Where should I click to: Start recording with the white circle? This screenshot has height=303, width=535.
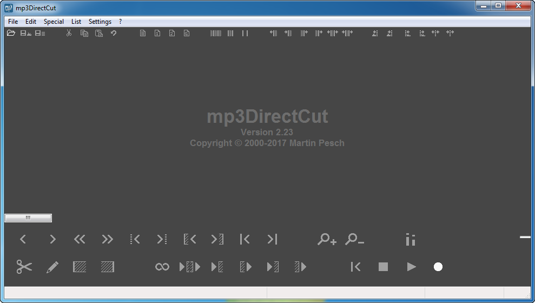coord(438,267)
